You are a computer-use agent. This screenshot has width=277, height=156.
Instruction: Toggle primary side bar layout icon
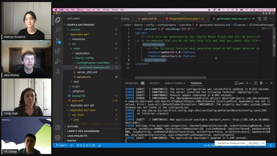[264, 13]
